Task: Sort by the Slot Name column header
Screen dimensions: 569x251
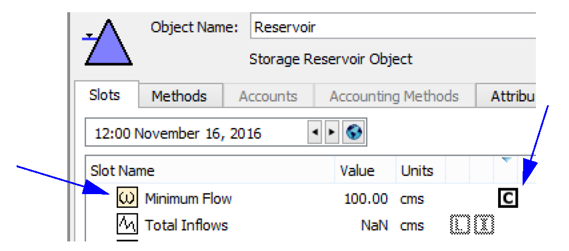Action: 122,171
